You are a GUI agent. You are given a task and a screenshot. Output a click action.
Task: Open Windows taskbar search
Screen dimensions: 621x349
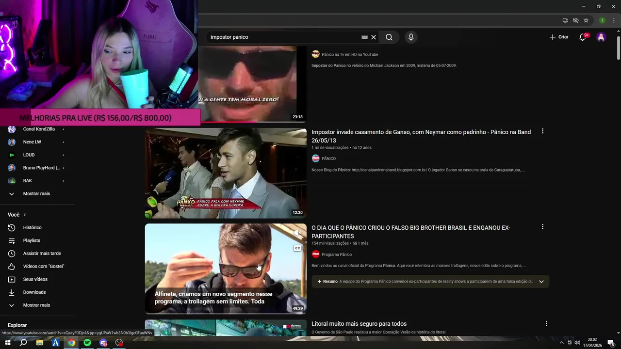23,343
